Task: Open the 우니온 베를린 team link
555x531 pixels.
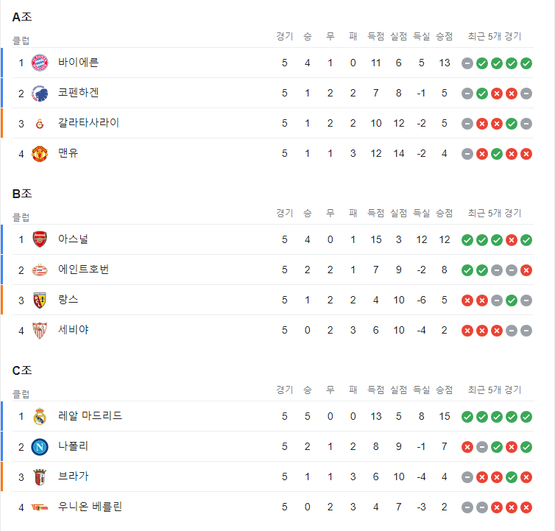Action: 91,507
